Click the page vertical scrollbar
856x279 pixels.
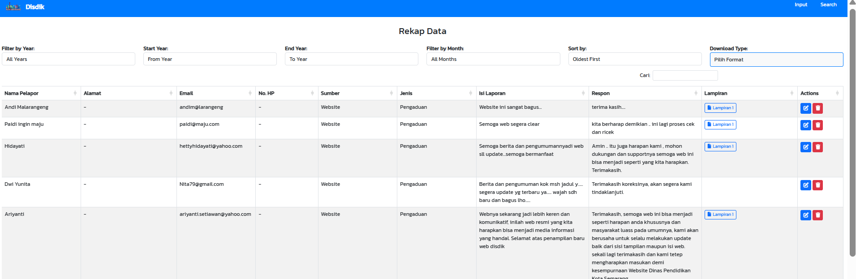click(x=852, y=134)
